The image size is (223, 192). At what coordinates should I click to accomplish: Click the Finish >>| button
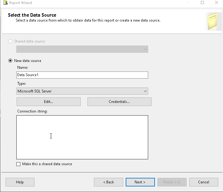tap(172, 182)
